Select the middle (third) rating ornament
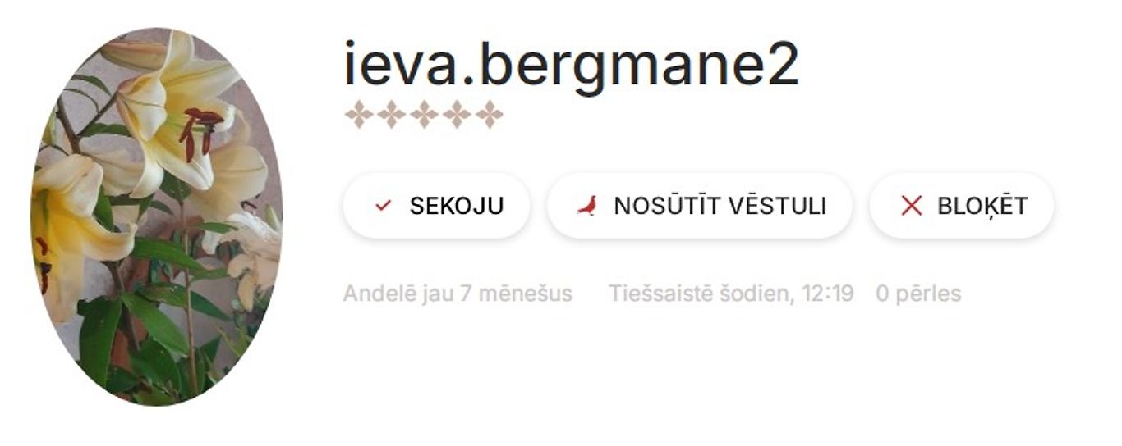This screenshot has width=1122, height=446. click(x=424, y=115)
